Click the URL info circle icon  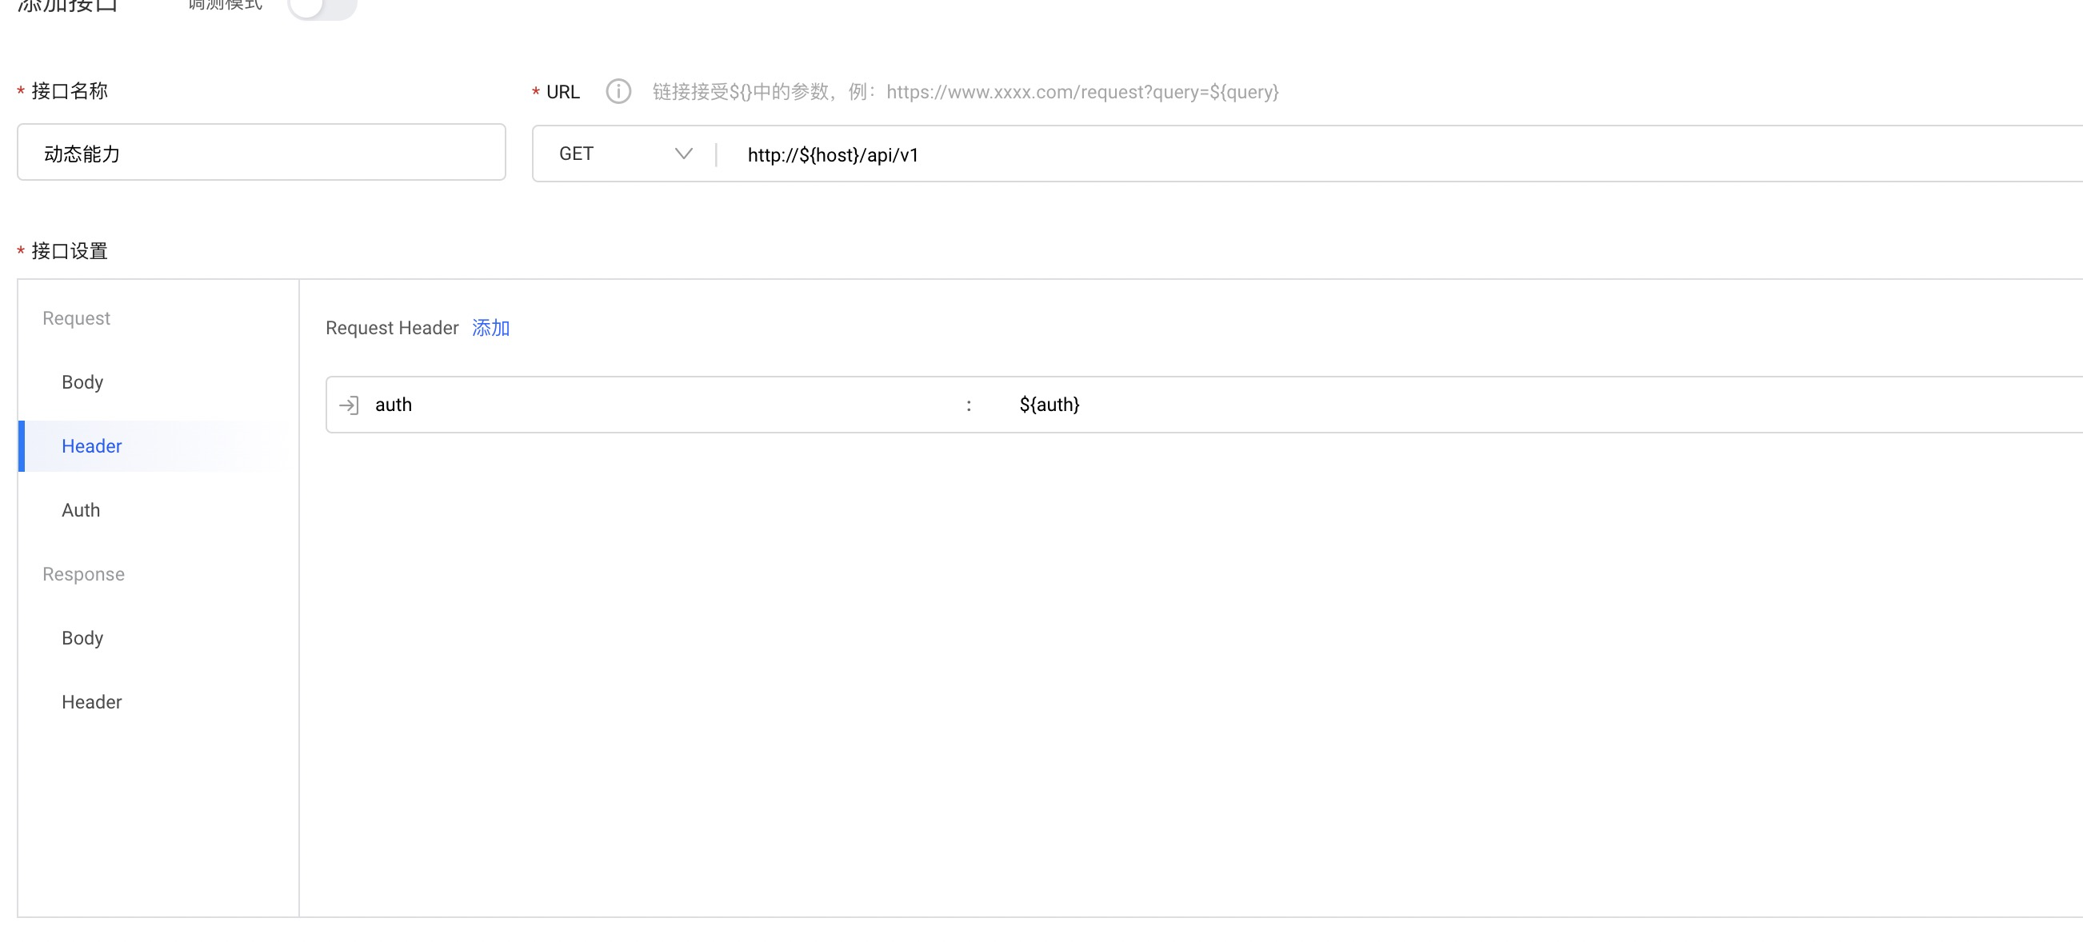618,91
